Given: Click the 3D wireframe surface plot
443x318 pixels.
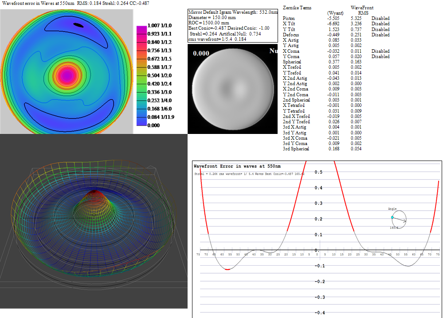Looking at the screenshot, I should [x=94, y=221].
